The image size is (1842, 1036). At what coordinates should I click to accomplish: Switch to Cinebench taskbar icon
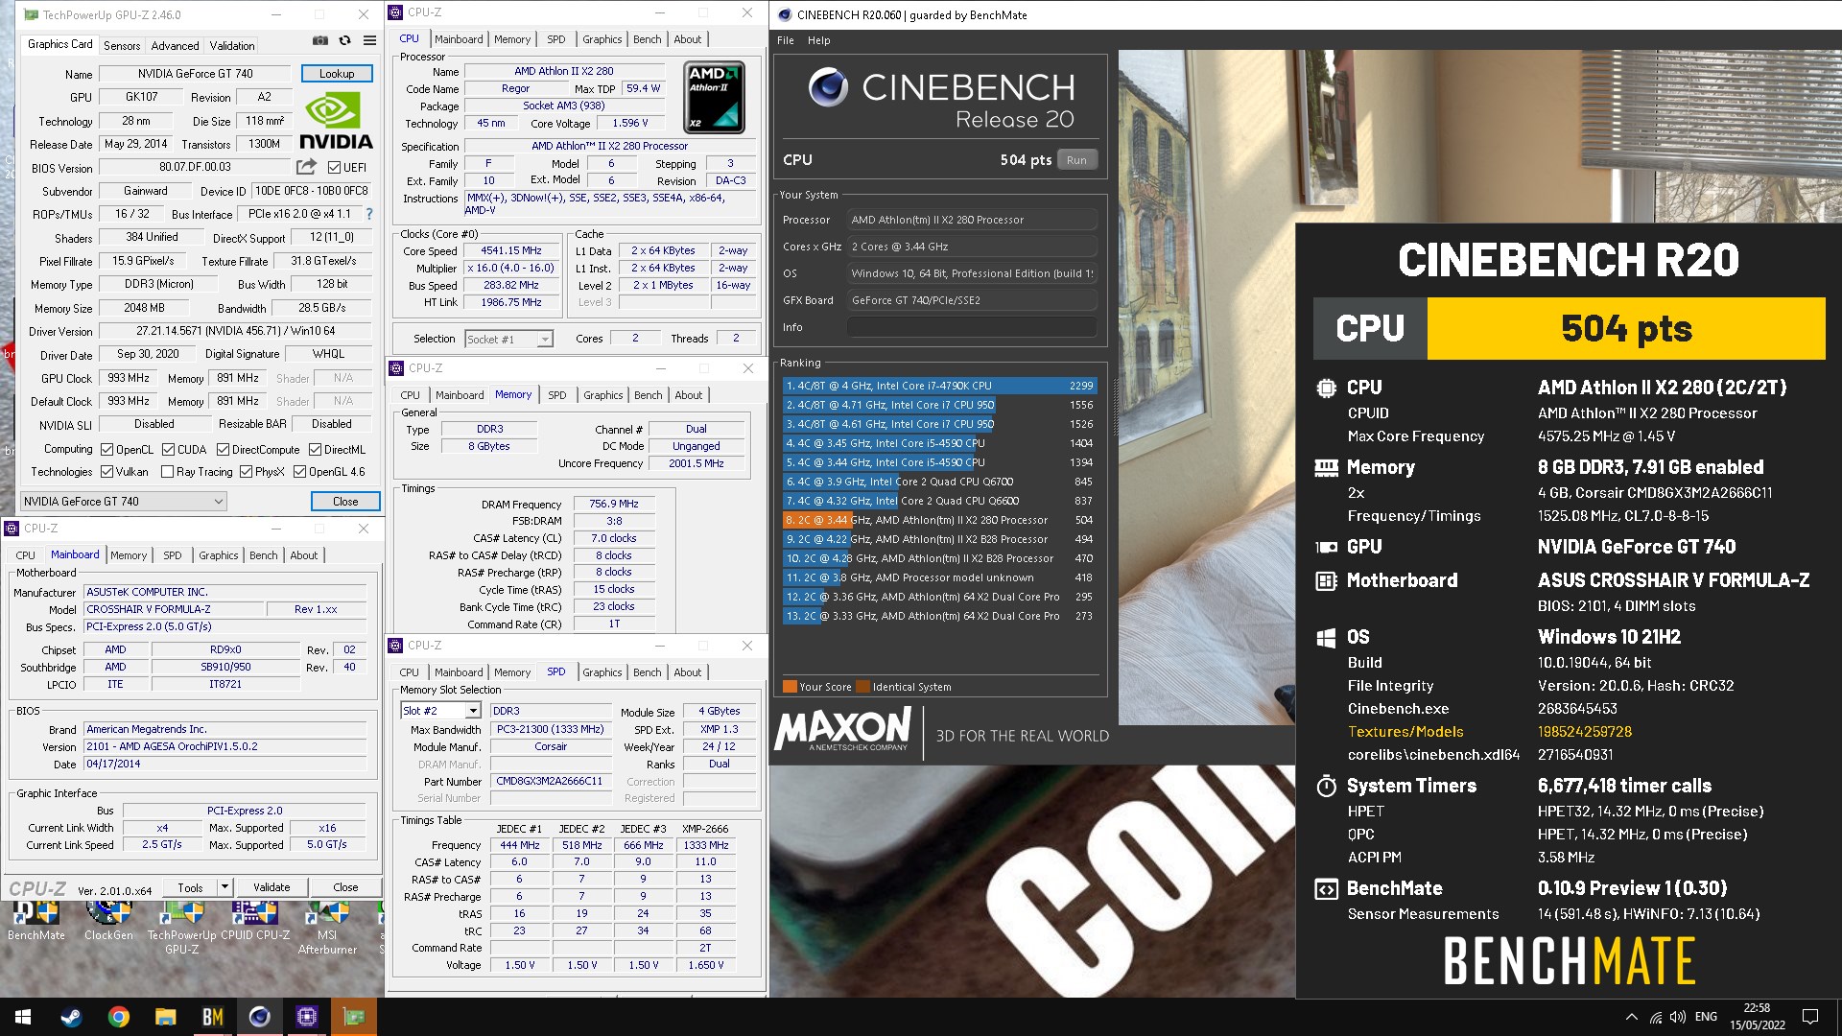click(259, 1017)
